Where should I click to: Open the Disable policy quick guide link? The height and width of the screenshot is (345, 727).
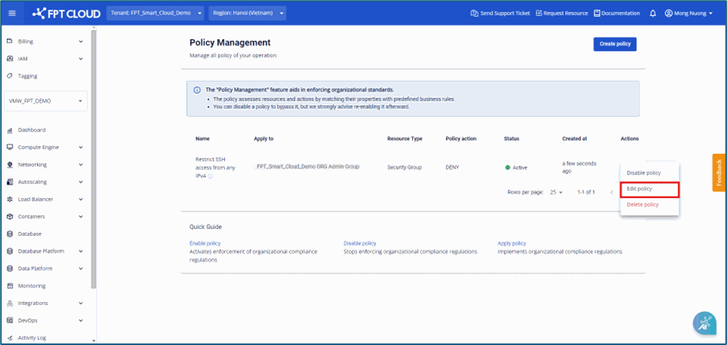pyautogui.click(x=360, y=244)
